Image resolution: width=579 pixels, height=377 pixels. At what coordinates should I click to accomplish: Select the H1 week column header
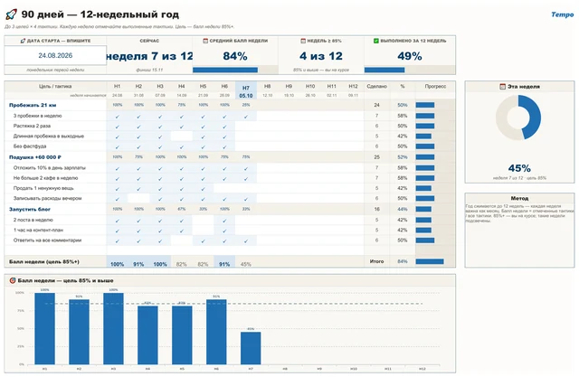click(x=117, y=86)
